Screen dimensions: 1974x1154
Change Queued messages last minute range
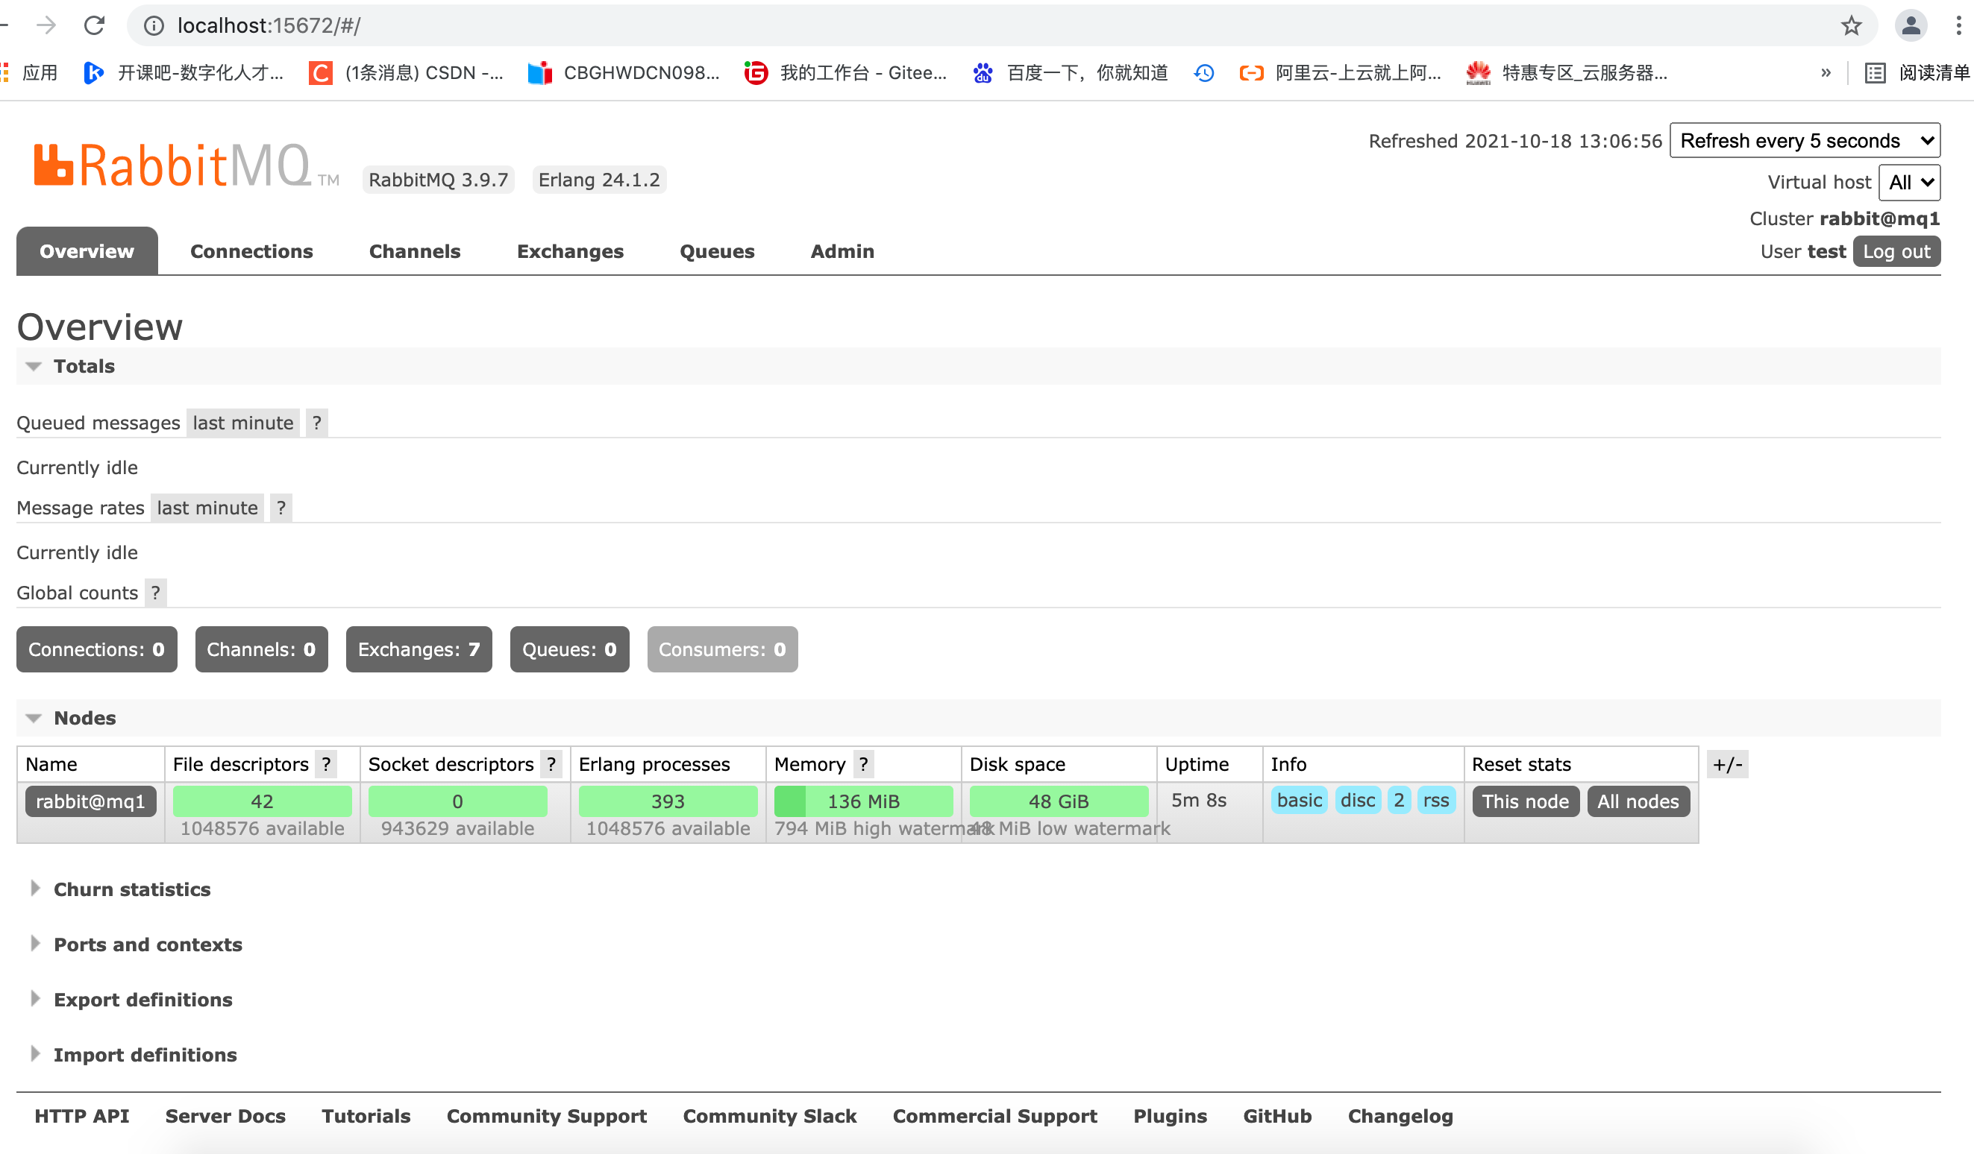(243, 423)
